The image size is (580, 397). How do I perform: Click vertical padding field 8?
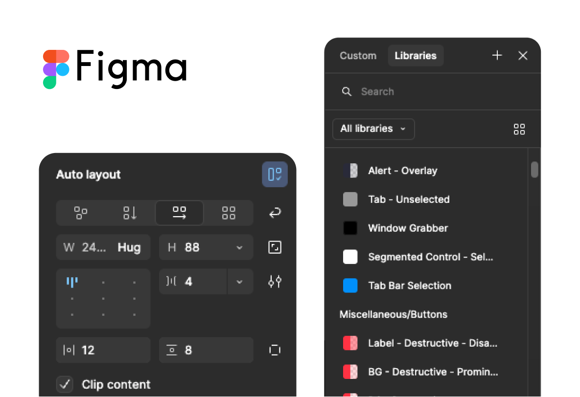click(x=206, y=350)
